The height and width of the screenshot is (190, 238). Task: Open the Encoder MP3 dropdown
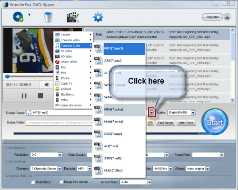[x=89, y=169]
